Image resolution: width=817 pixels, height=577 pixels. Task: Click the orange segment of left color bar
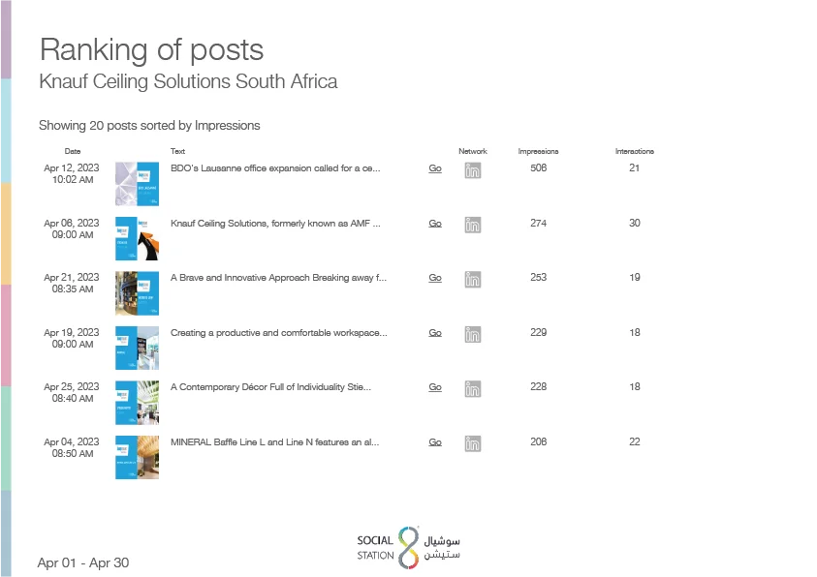pos(6,233)
